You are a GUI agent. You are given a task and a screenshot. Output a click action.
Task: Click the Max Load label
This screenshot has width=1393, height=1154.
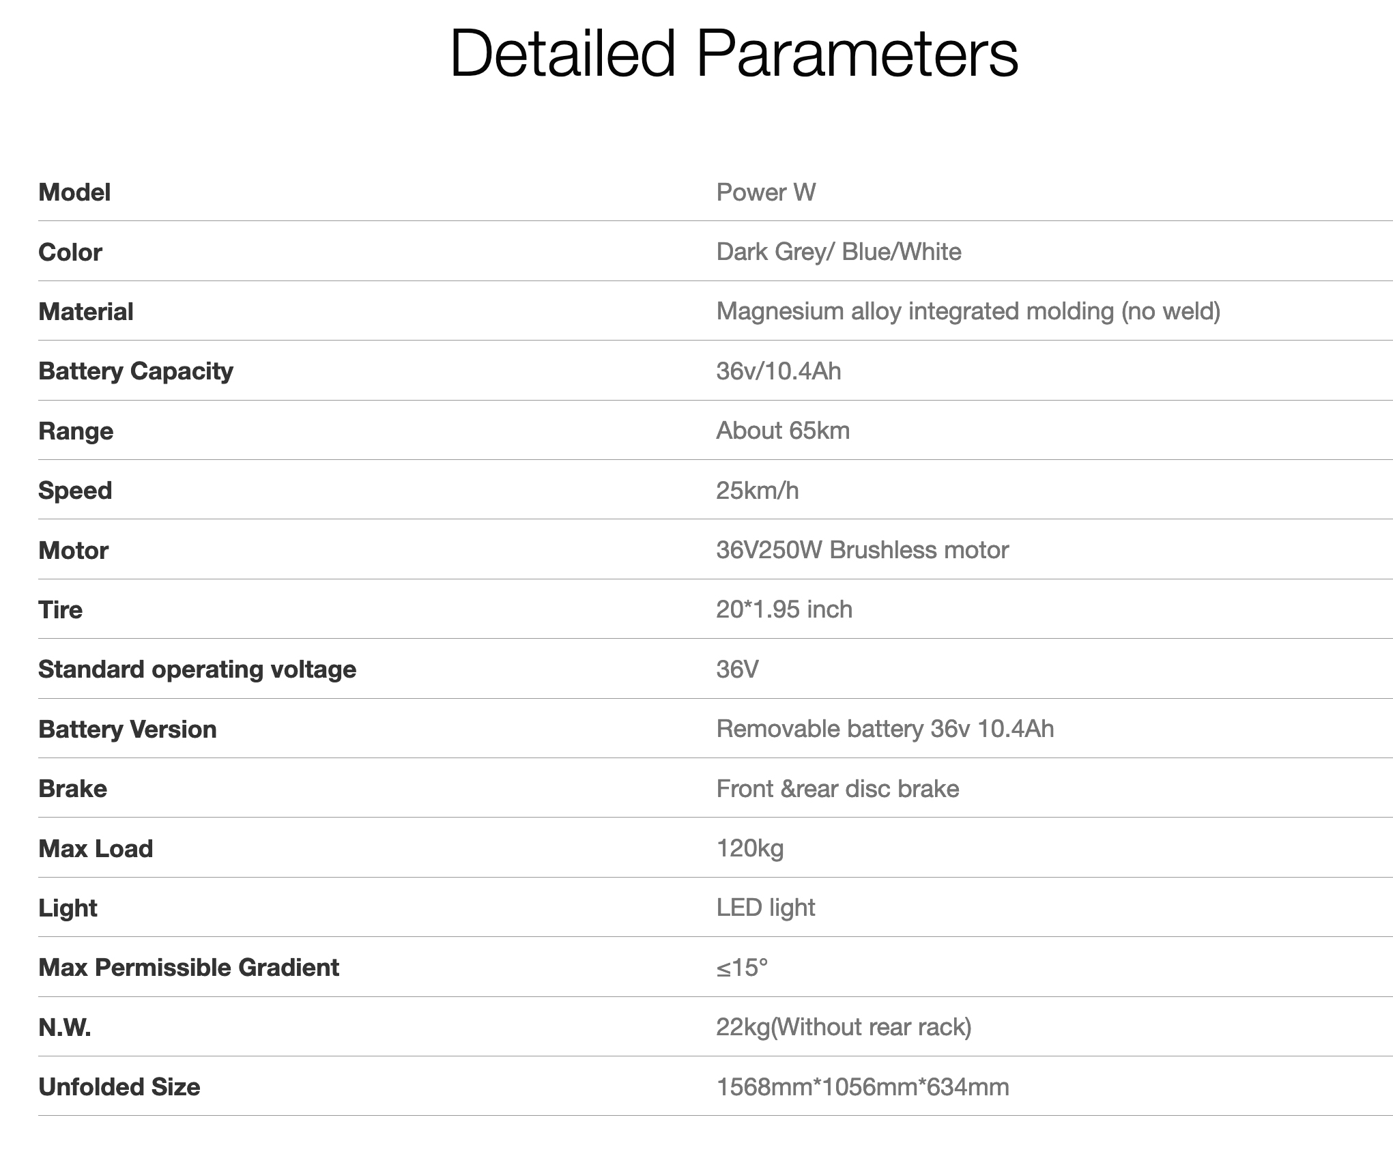tap(96, 849)
